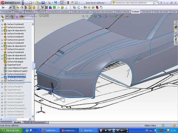Expand the Surface-Extrusion15 node
The image size is (178, 133).
click(x=2, y=40)
